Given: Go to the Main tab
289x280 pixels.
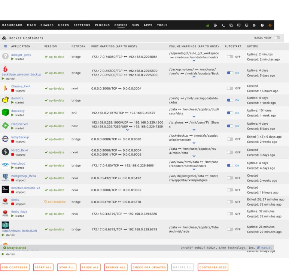Looking at the screenshot, I should tap(31, 25).
